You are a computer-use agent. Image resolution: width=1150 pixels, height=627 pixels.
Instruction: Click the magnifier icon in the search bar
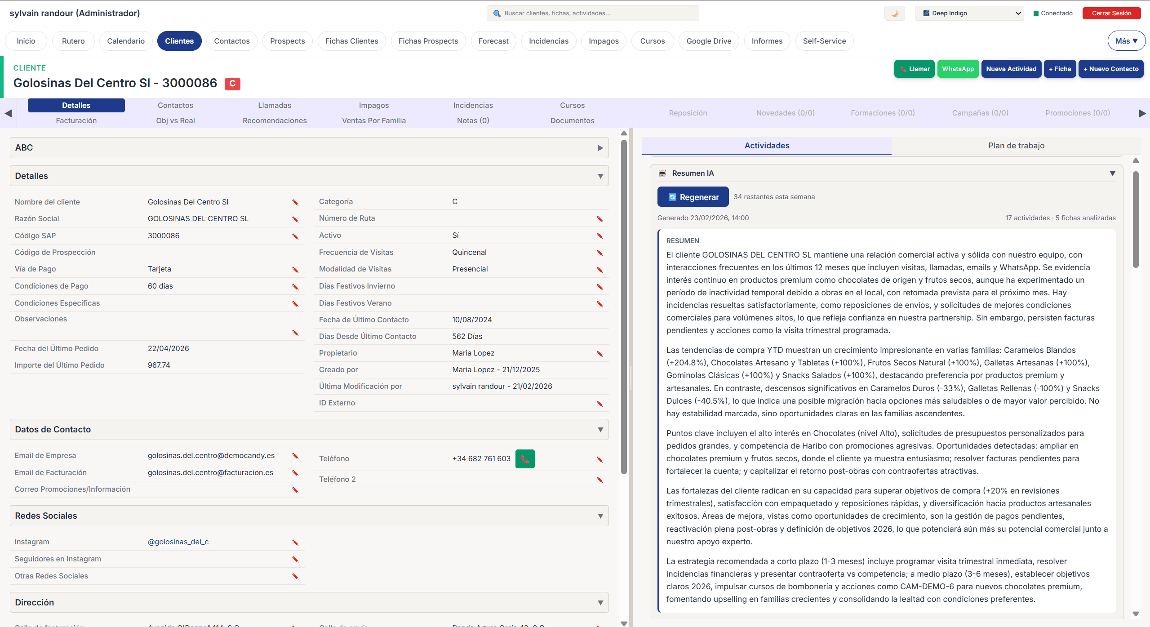coord(497,13)
